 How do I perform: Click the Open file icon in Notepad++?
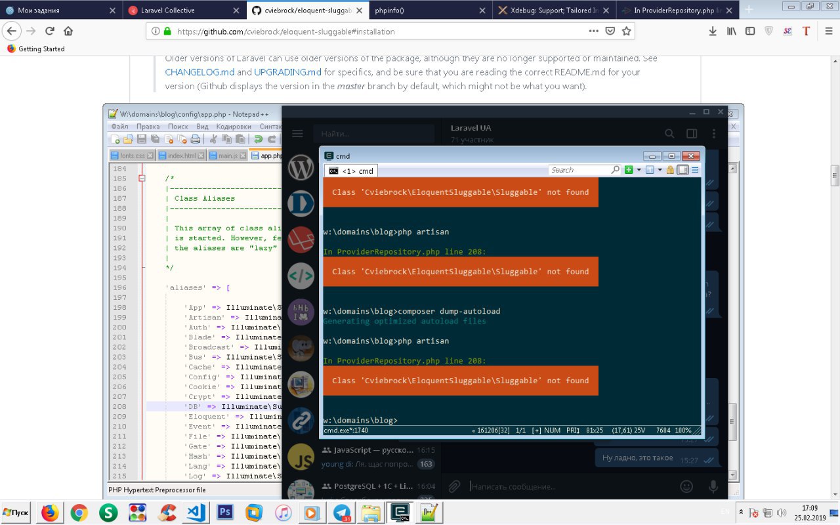click(128, 139)
